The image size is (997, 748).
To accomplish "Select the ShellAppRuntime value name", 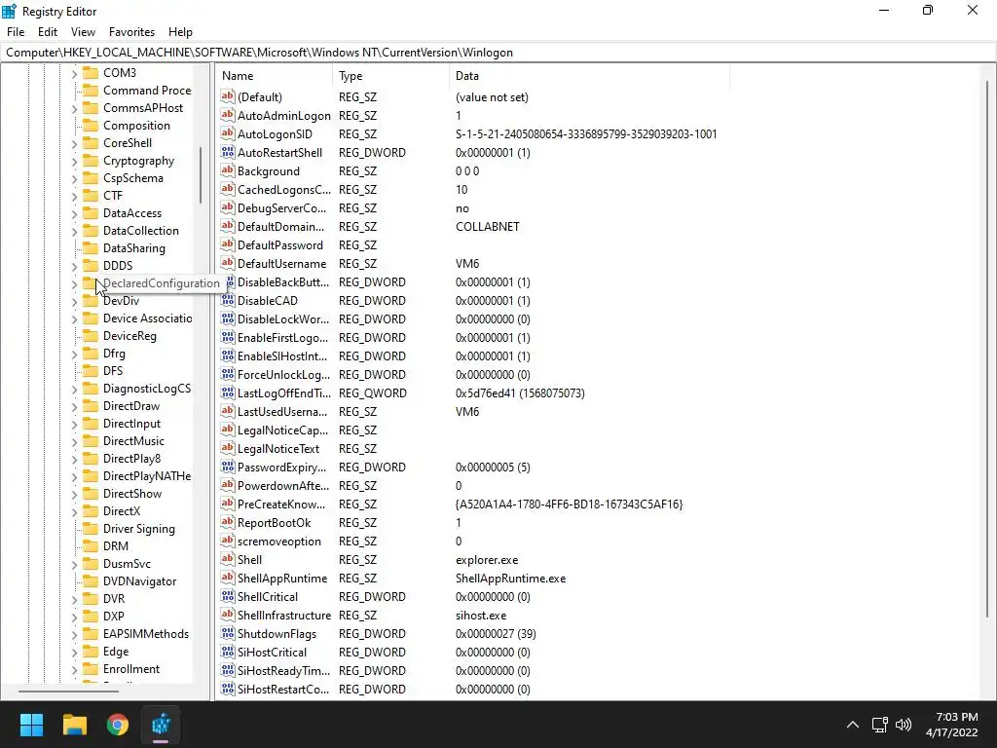I will tap(282, 579).
